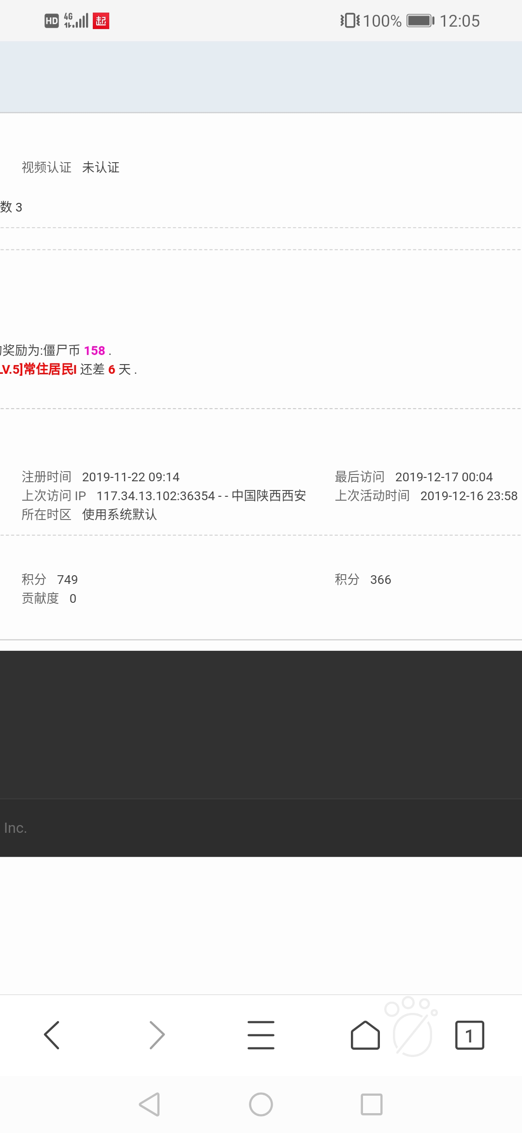Tap the battery icon in status bar

pyautogui.click(x=420, y=21)
